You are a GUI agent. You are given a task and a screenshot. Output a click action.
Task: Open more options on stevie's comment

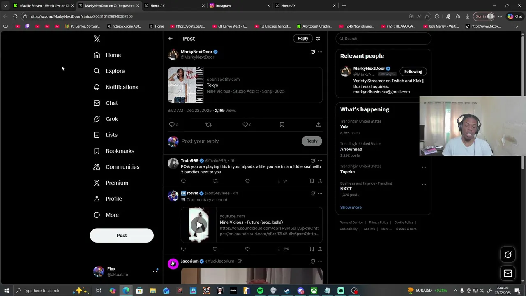[320, 193]
